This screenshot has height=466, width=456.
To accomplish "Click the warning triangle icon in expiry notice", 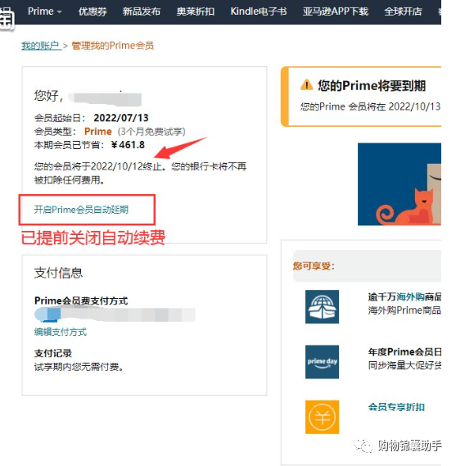I will coord(306,84).
